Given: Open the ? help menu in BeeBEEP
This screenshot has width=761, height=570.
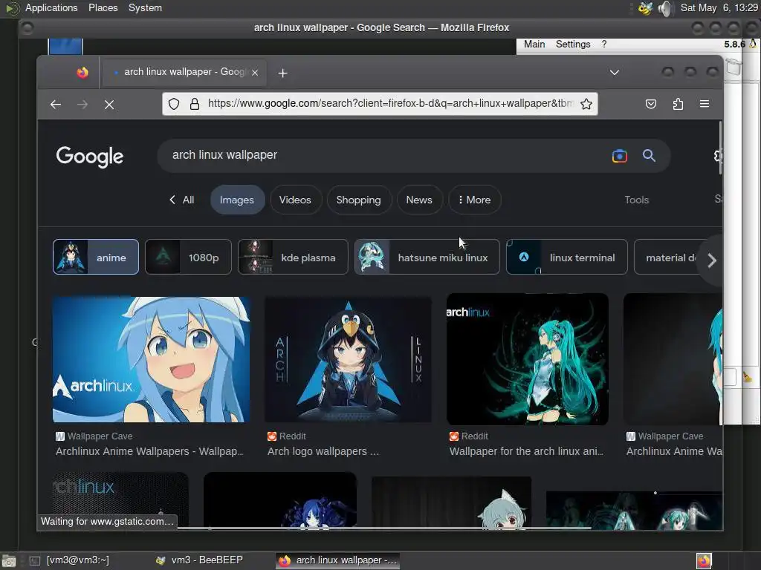Looking at the screenshot, I should click(x=603, y=44).
